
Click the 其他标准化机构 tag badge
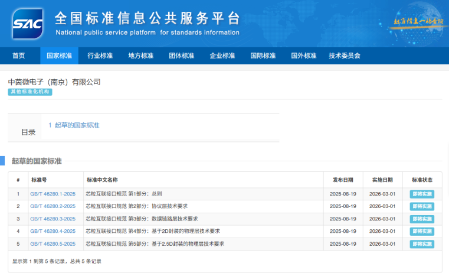click(30, 92)
